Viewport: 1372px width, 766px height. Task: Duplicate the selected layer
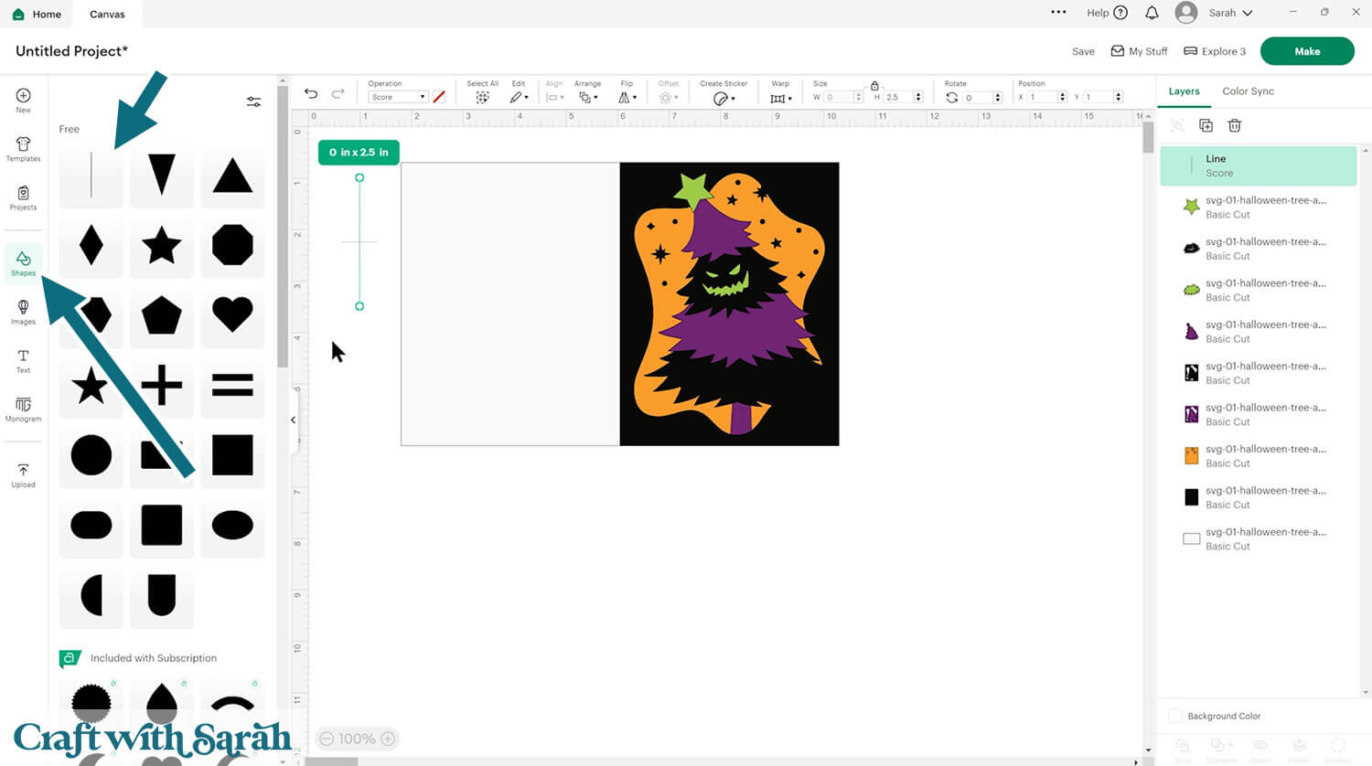point(1206,125)
